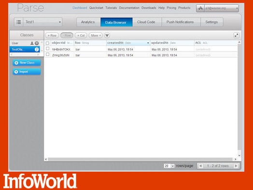
Task: Click the filter funnel icon
Action: (107, 36)
